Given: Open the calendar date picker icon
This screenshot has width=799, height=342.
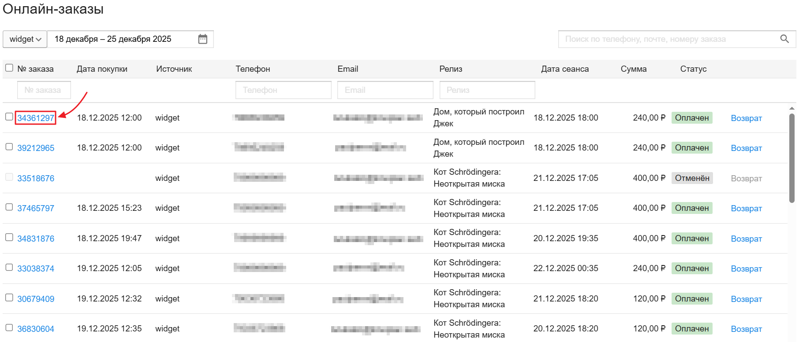Looking at the screenshot, I should (202, 39).
